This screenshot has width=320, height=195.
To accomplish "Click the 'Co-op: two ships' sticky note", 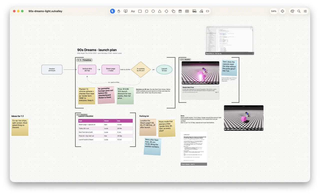I will tap(20, 127).
